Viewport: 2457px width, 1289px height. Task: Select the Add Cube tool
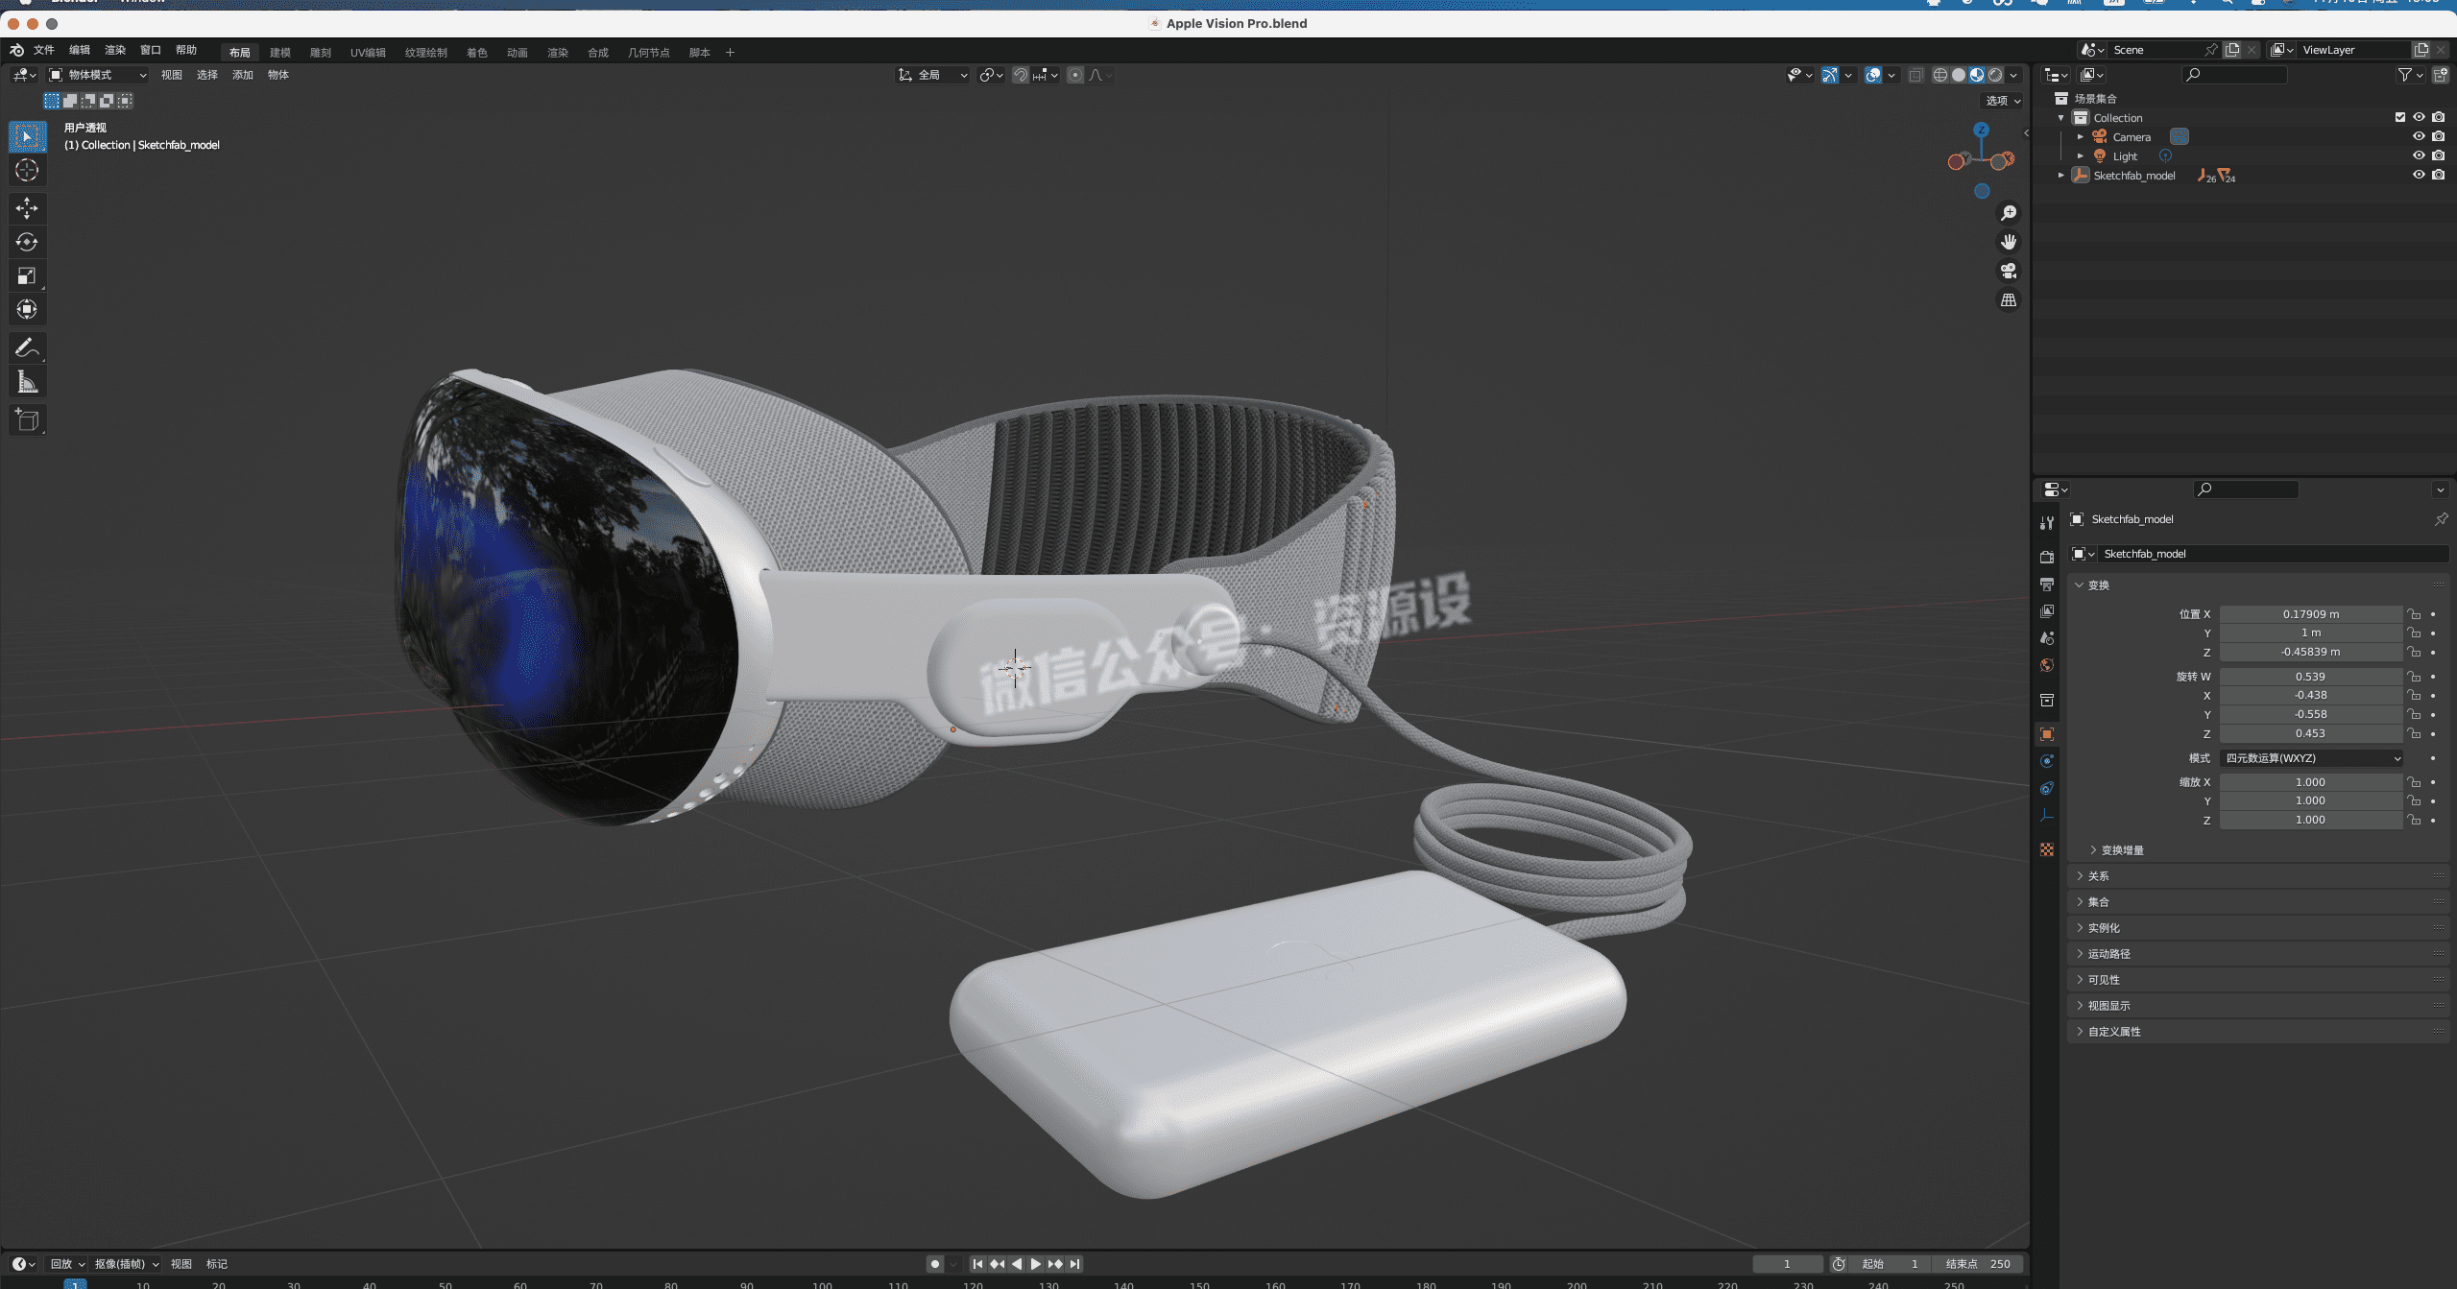point(27,419)
